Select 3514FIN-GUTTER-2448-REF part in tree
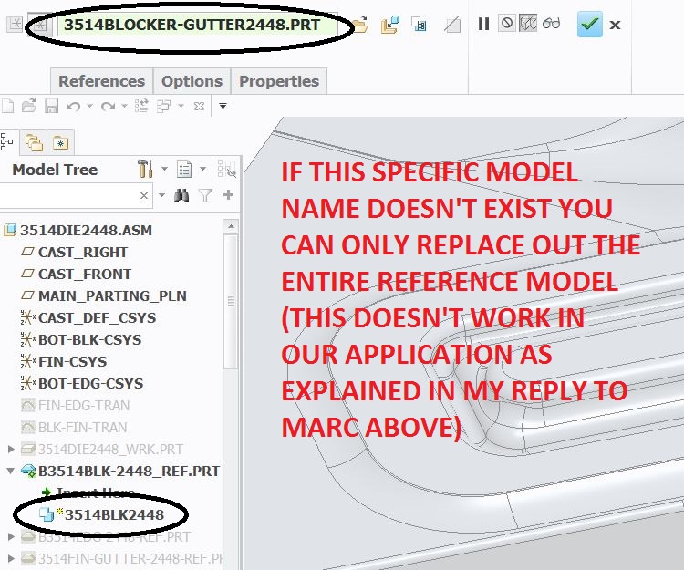The height and width of the screenshot is (570, 684). pyautogui.click(x=130, y=559)
